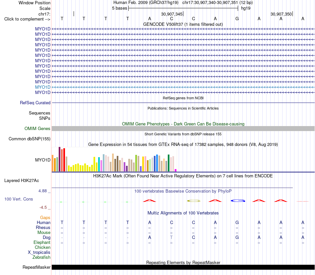Select the Dog alignment row label
The width and height of the screenshot is (315, 275).
point(46,238)
